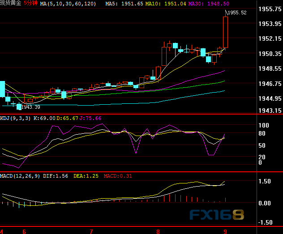Click the KDJ axis label 50
This screenshot has height=234, width=283.
(x=262, y=145)
